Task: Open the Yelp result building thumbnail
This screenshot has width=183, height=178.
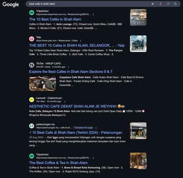Action: (138, 44)
